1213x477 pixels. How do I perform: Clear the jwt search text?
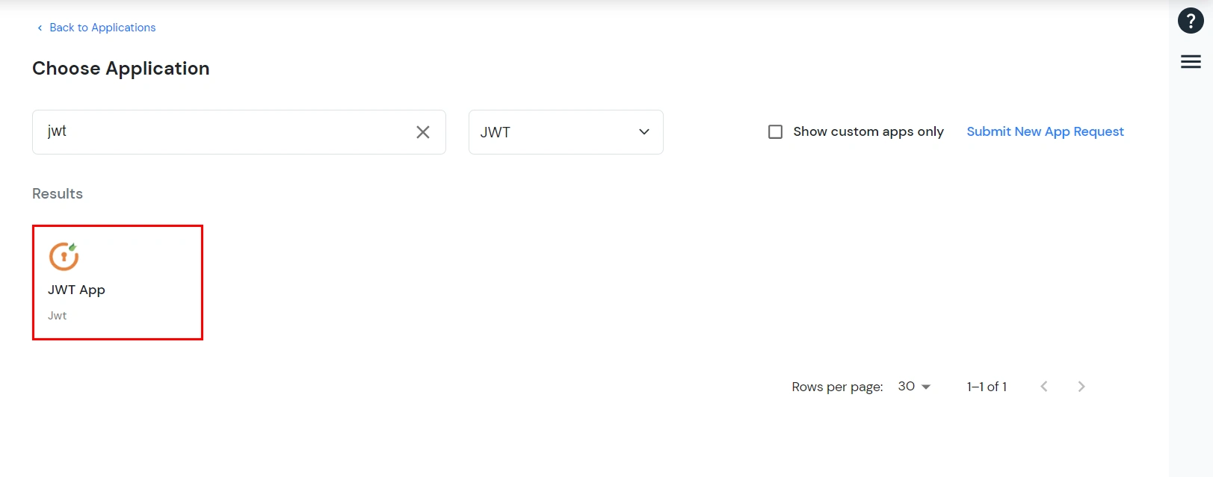(423, 132)
